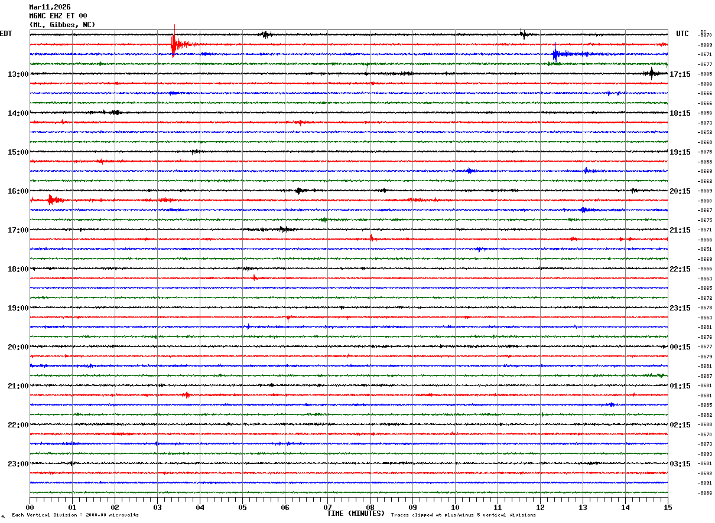Select the 23:00 EDT time label
This screenshot has width=715, height=523.
18,464
